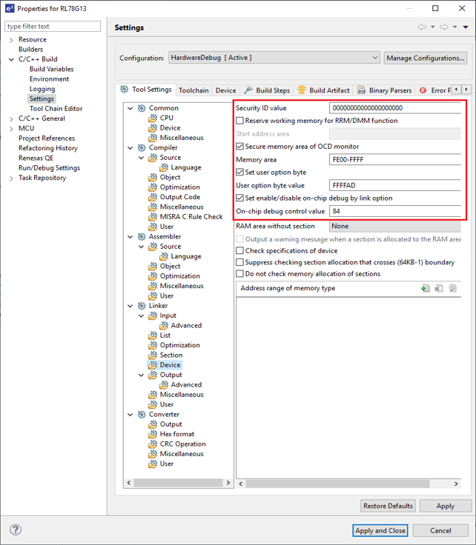Switch to the Toolchain tab
Image resolution: width=476 pixels, height=545 pixels.
point(194,90)
